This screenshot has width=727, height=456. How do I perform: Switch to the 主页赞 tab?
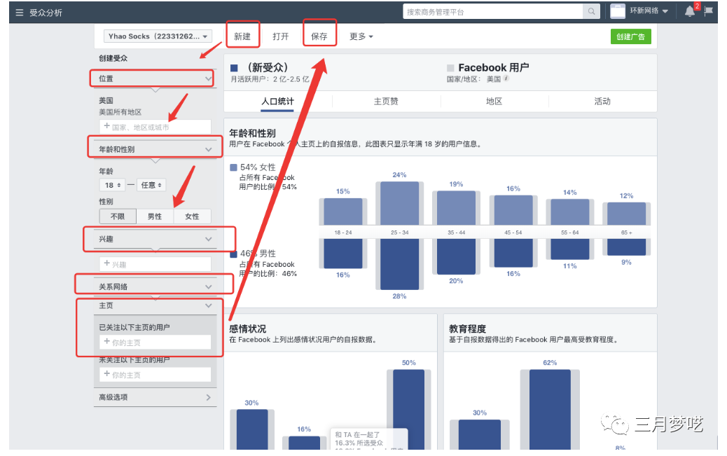point(386,102)
